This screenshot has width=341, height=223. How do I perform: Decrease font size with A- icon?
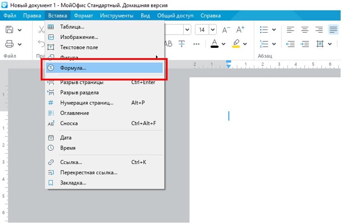point(226,30)
